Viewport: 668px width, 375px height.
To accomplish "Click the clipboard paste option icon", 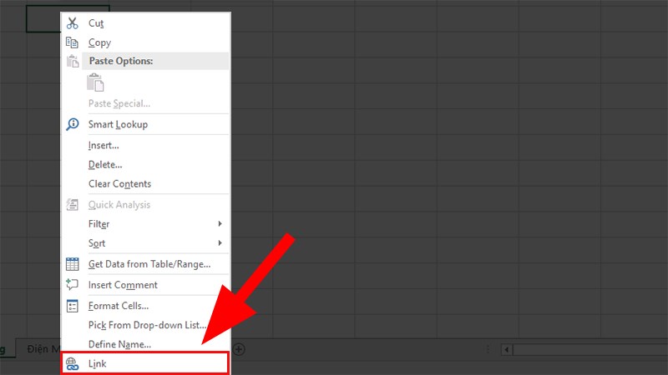I will click(x=95, y=82).
